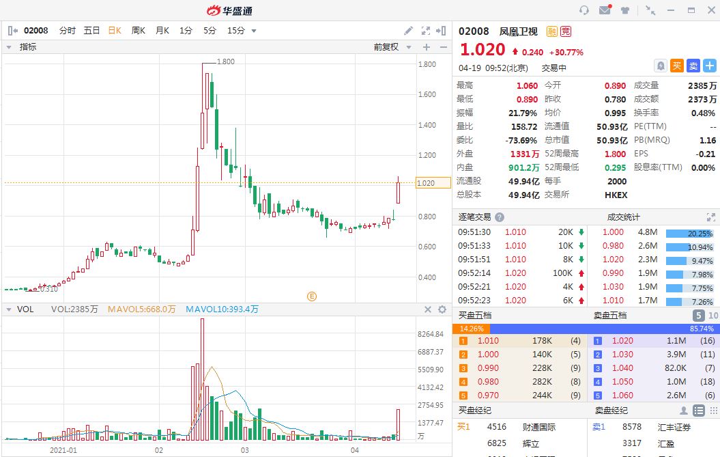Click the 买盘经纪 buy broker header
Viewport: 720px width, 457px height.
coord(475,411)
